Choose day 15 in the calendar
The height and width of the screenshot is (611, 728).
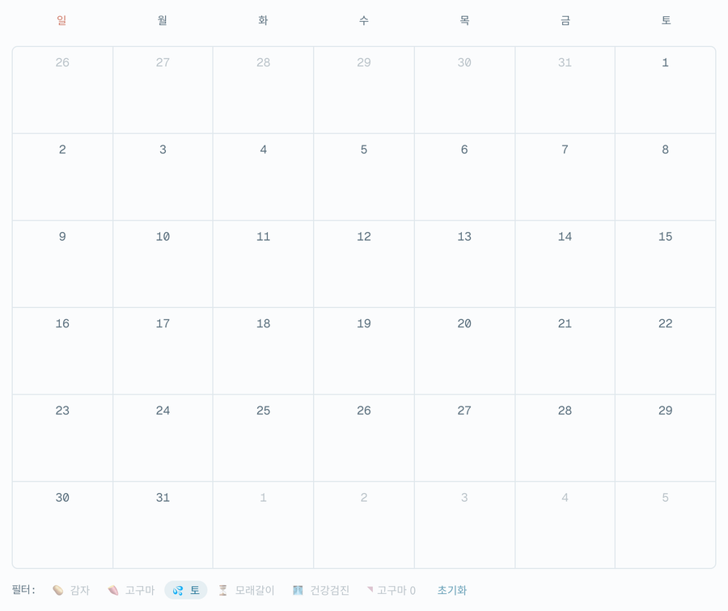point(666,264)
